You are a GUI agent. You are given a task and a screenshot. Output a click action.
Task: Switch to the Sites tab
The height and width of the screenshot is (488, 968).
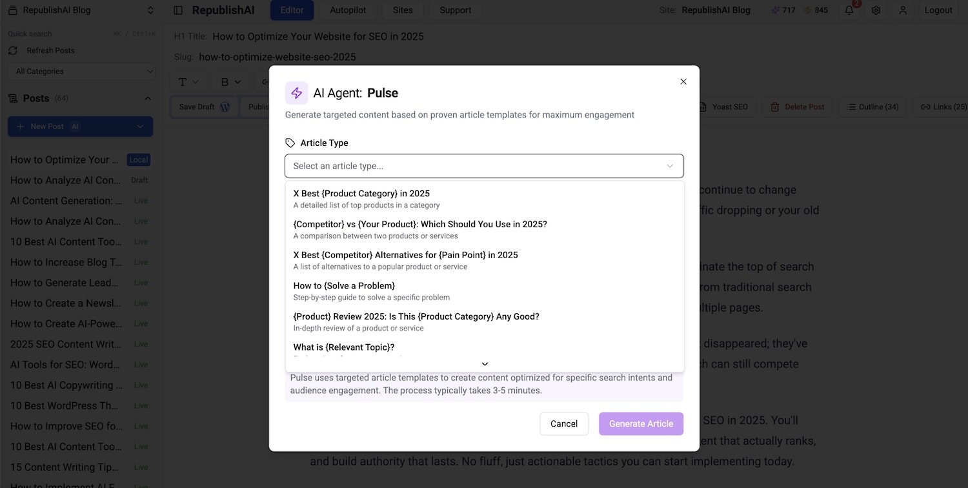pyautogui.click(x=403, y=10)
